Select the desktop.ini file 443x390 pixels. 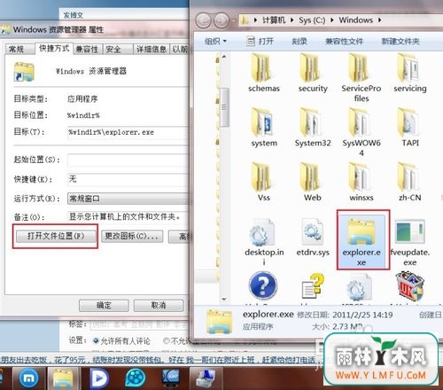(x=264, y=242)
